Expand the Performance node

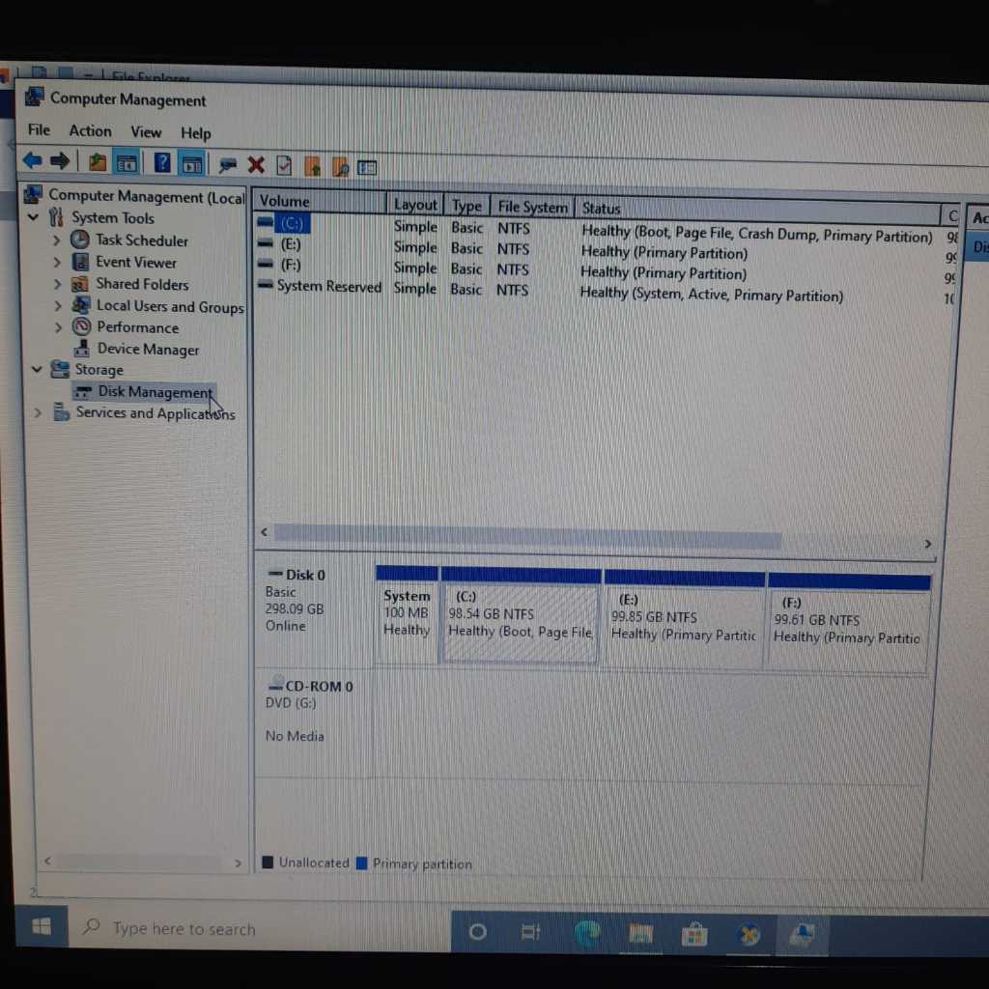tap(59, 327)
